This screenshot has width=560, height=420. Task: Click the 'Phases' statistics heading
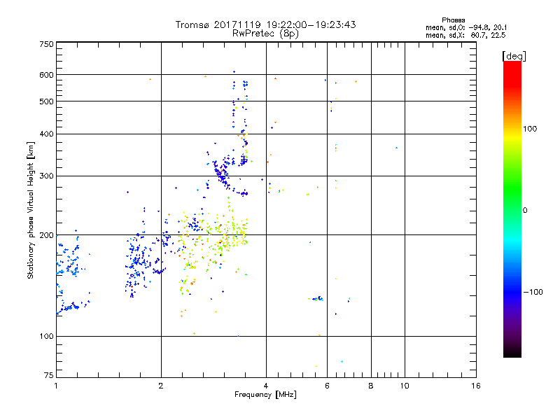[453, 20]
